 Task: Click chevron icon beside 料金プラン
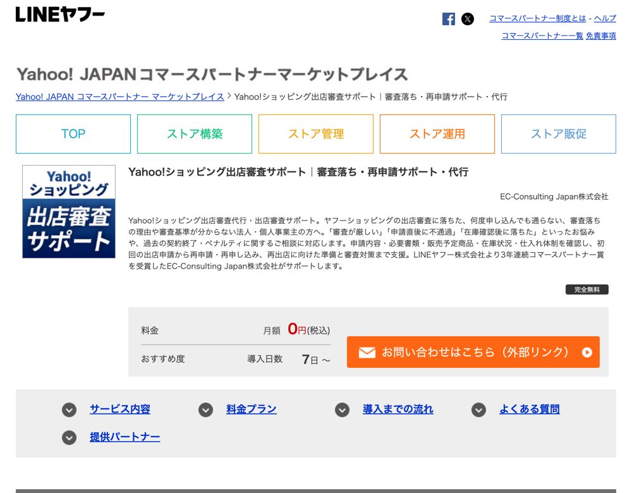click(205, 410)
